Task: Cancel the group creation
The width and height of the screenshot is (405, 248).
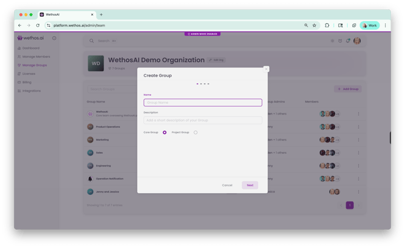Action: coord(227,185)
